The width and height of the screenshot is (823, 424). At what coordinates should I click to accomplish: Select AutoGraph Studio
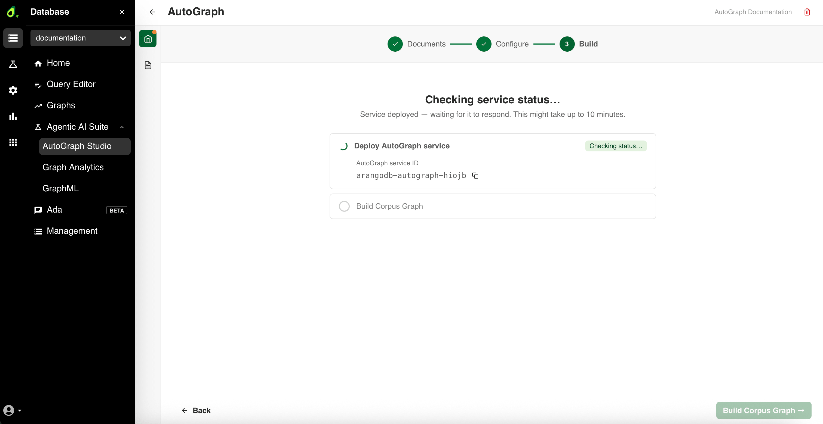[x=85, y=146]
